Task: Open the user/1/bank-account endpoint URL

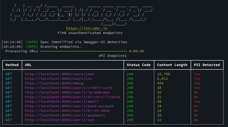Action: [69, 106]
